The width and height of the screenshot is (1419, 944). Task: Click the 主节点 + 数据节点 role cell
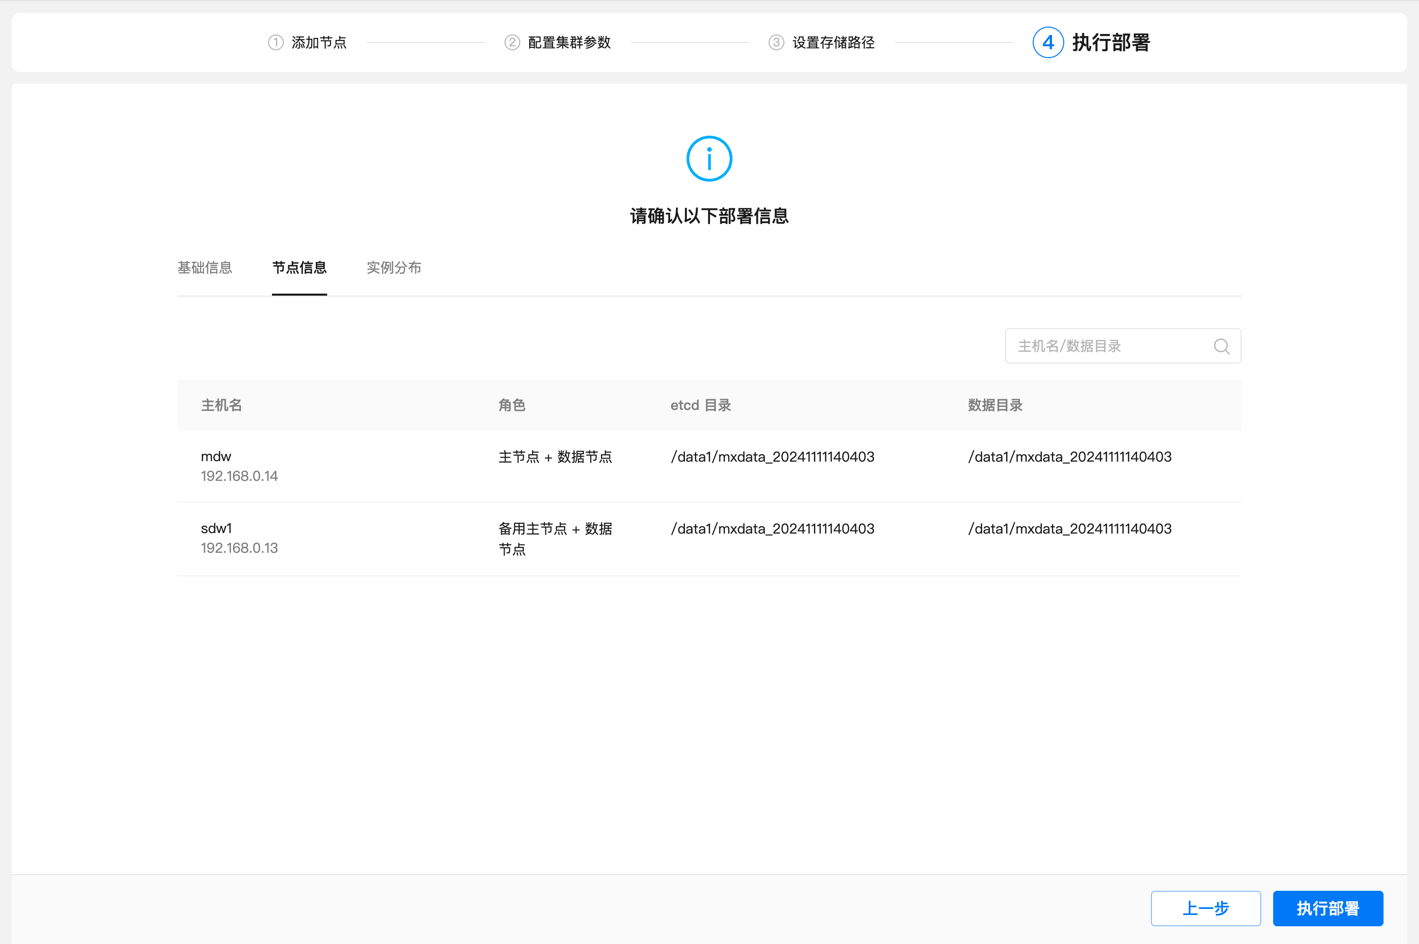pyautogui.click(x=555, y=457)
